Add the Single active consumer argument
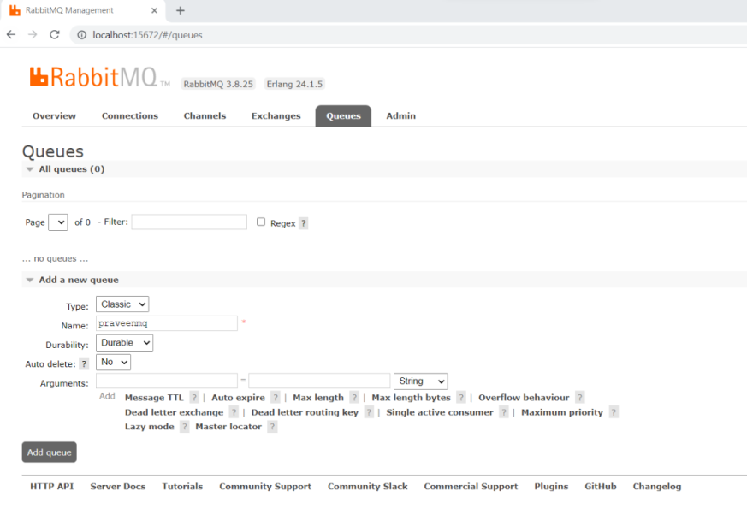Viewport: 747px width, 526px height. [440, 412]
